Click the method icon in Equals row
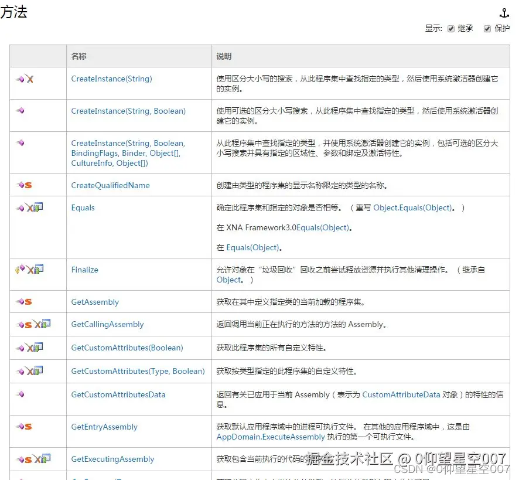519x480 pixels. pyautogui.click(x=21, y=208)
